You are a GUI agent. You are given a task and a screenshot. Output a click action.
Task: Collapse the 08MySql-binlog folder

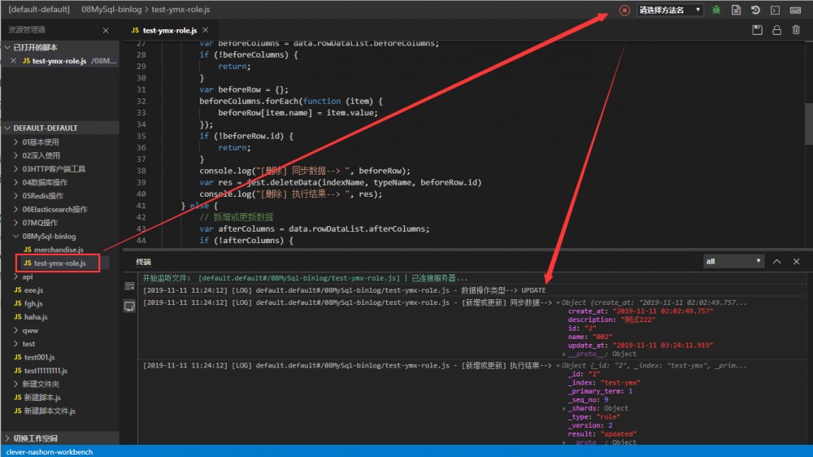[x=49, y=236]
